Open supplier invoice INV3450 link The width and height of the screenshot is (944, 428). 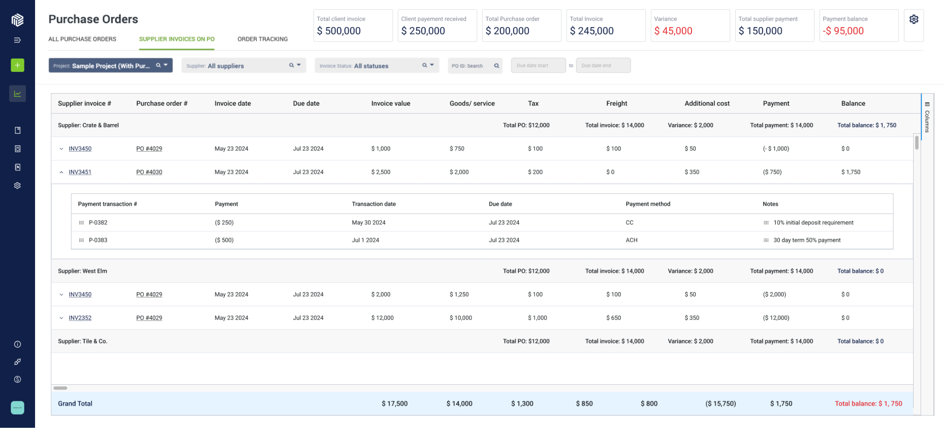79,149
